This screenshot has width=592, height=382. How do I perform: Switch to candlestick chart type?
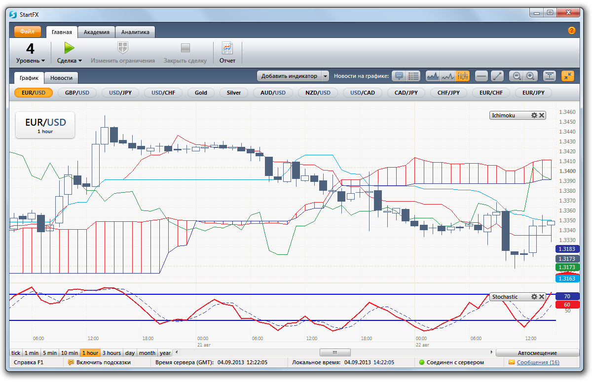tap(462, 76)
